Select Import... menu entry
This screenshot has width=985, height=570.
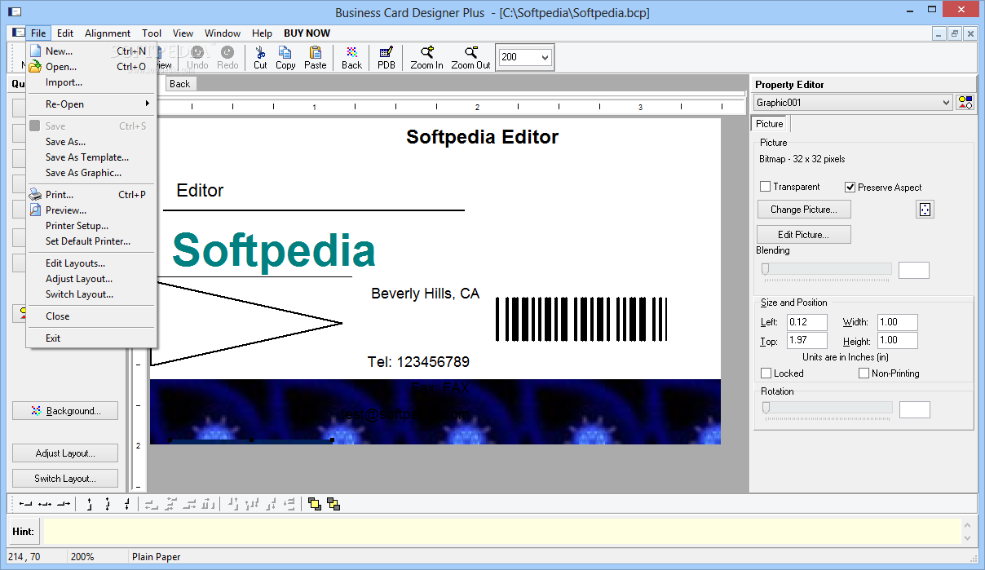[91, 82]
